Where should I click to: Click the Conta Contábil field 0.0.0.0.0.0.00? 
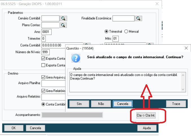coord(54,45)
